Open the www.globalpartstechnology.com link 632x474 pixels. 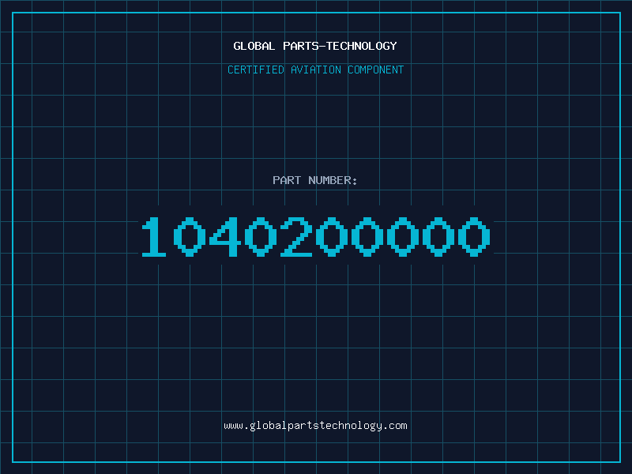[x=315, y=426]
